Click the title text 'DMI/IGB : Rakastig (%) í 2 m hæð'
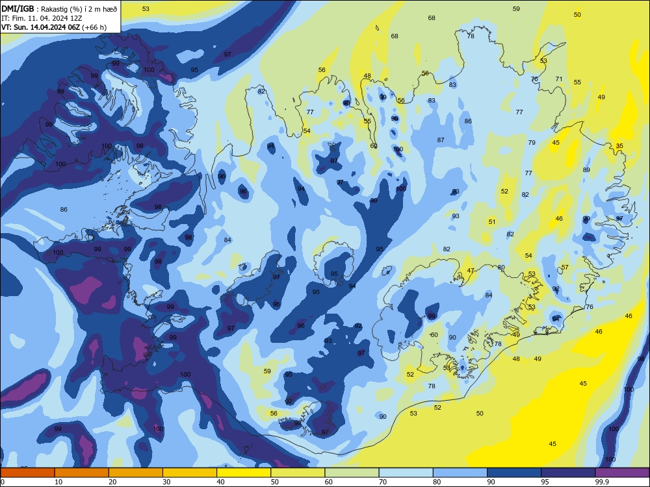This screenshot has width=650, height=487. (x=59, y=8)
